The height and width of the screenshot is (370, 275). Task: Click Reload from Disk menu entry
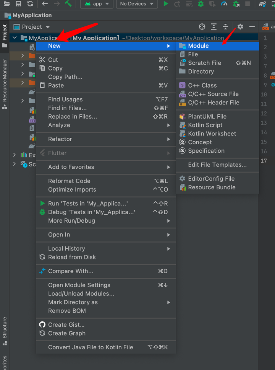point(72,257)
